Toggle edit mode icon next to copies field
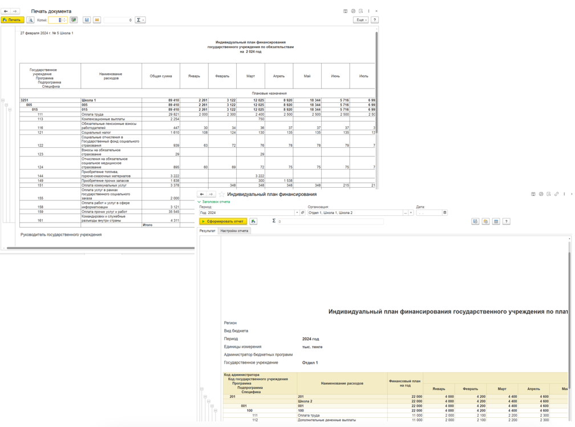The image size is (575, 427). click(x=74, y=20)
